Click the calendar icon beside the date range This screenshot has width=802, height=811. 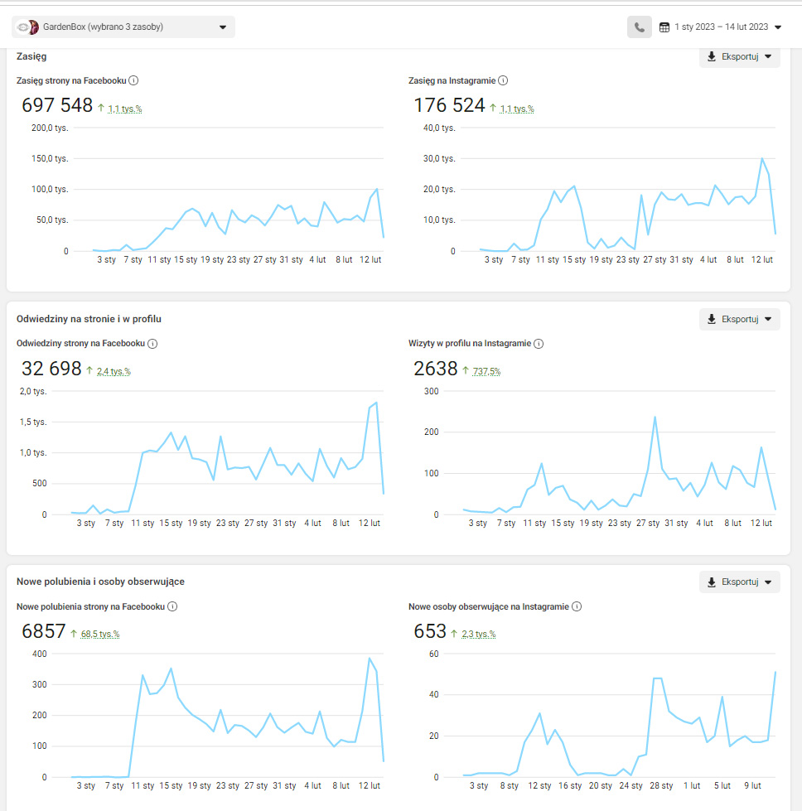coord(664,27)
